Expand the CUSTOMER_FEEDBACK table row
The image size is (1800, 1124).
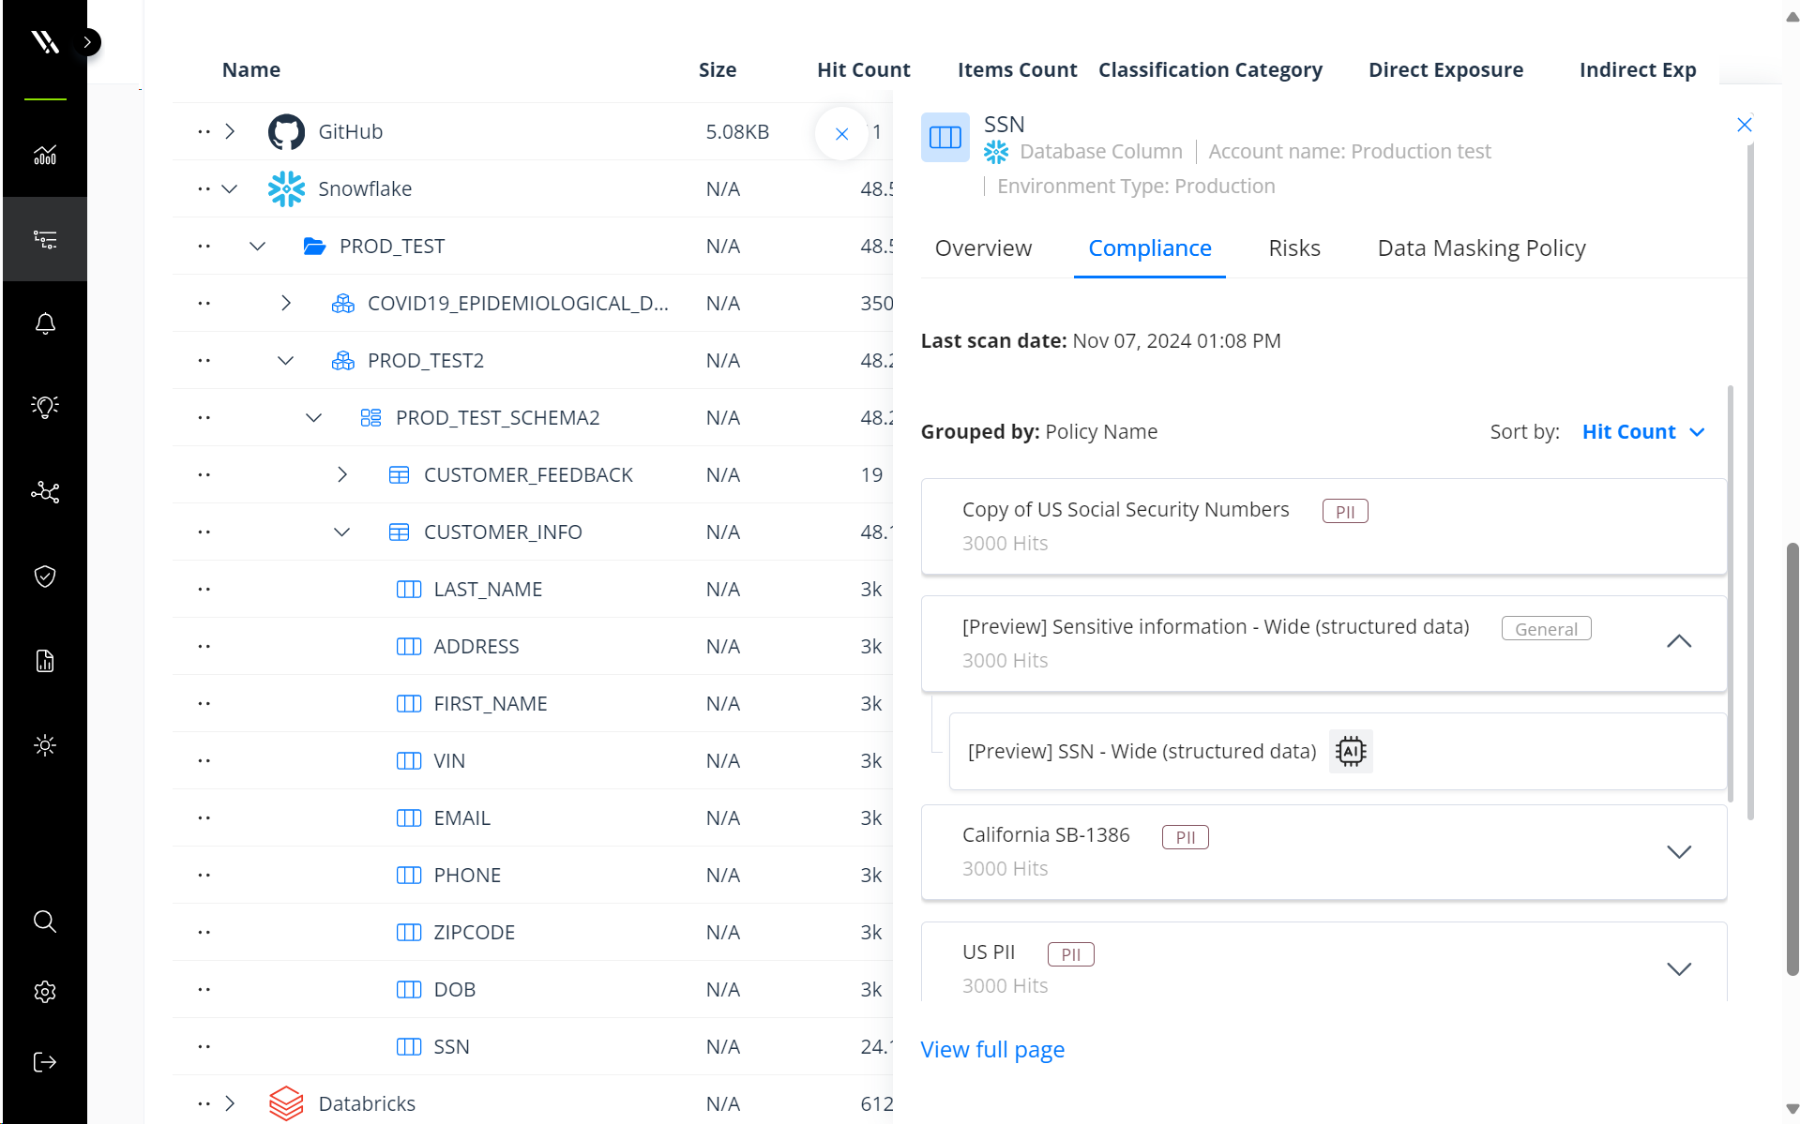(342, 474)
